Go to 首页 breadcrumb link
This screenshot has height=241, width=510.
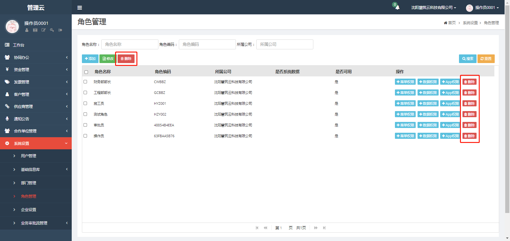(450, 23)
